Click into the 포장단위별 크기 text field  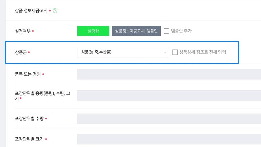[x=169, y=139]
